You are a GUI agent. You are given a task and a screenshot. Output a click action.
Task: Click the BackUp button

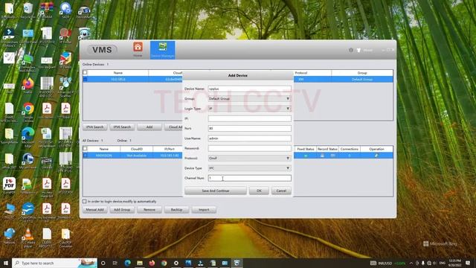tap(177, 210)
